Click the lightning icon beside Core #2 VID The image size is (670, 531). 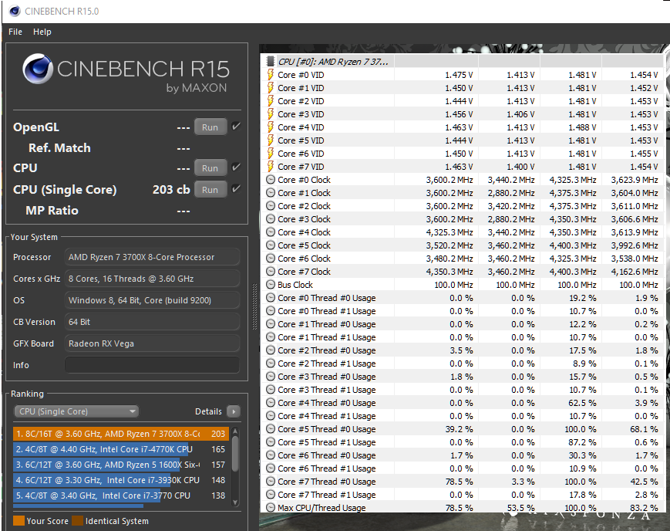[271, 101]
